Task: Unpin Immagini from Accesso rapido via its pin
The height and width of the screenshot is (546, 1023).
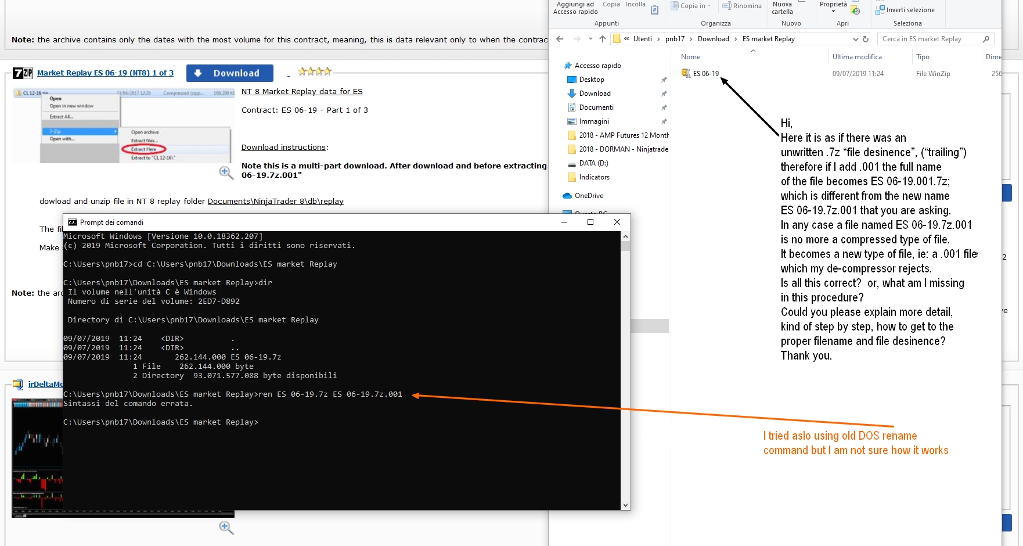Action: coord(664,121)
